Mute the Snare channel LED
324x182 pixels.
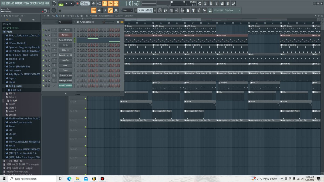[43, 70]
